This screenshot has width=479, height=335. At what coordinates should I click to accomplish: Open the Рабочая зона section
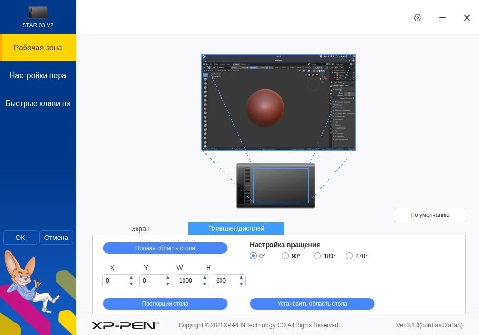pyautogui.click(x=38, y=48)
